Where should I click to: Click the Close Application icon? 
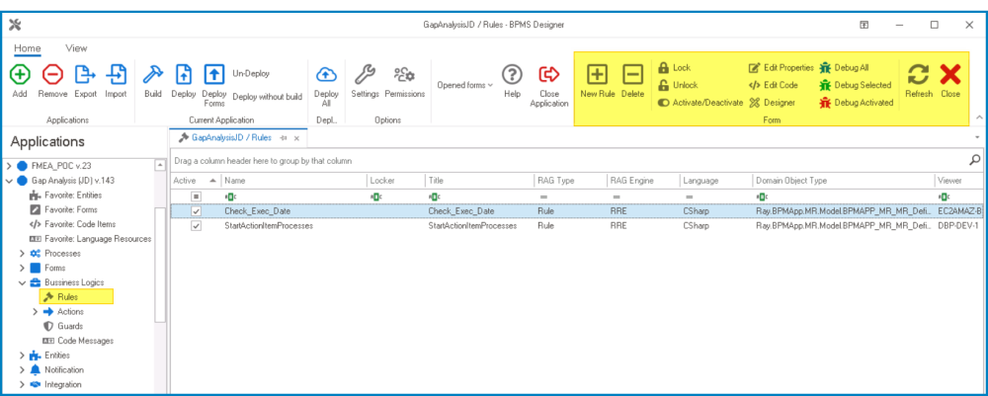coord(548,75)
